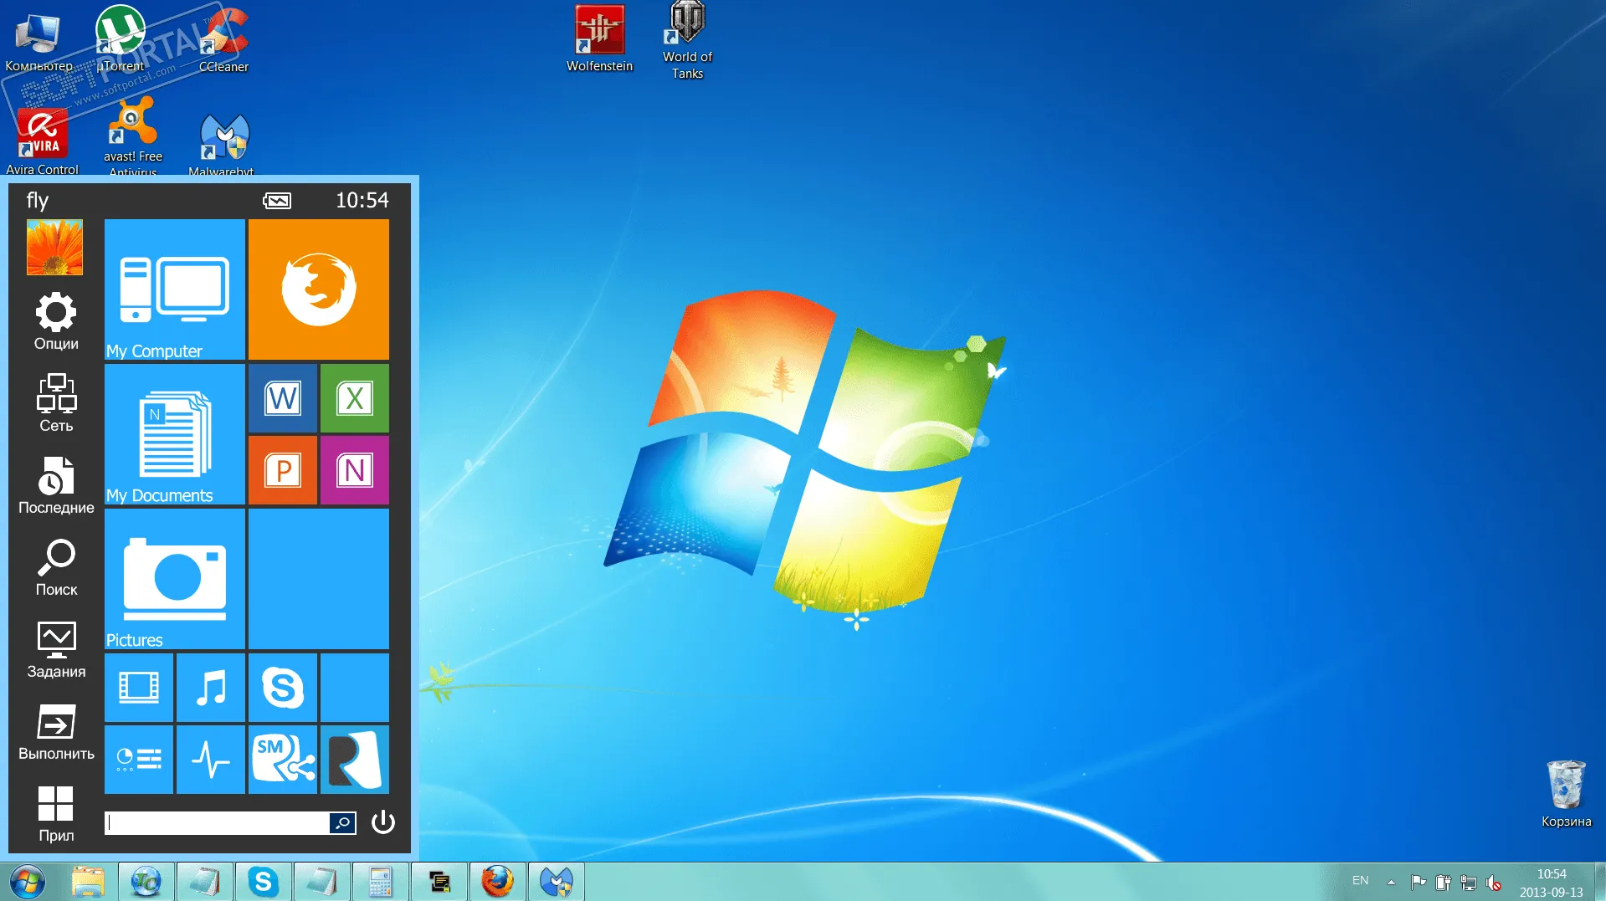
Task: Launch the PowerPoint tile
Action: tap(282, 470)
